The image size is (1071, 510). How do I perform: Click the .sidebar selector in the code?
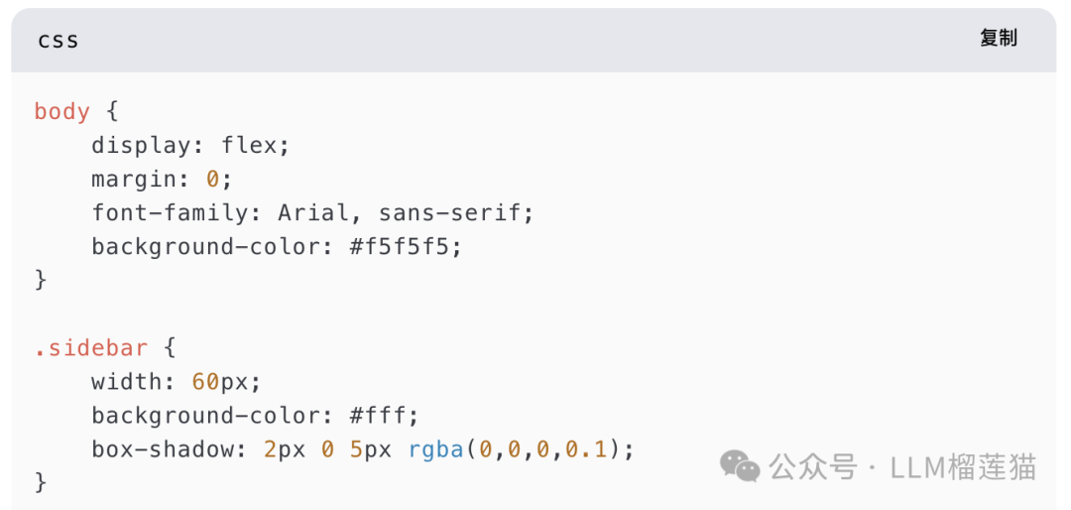click(x=90, y=348)
